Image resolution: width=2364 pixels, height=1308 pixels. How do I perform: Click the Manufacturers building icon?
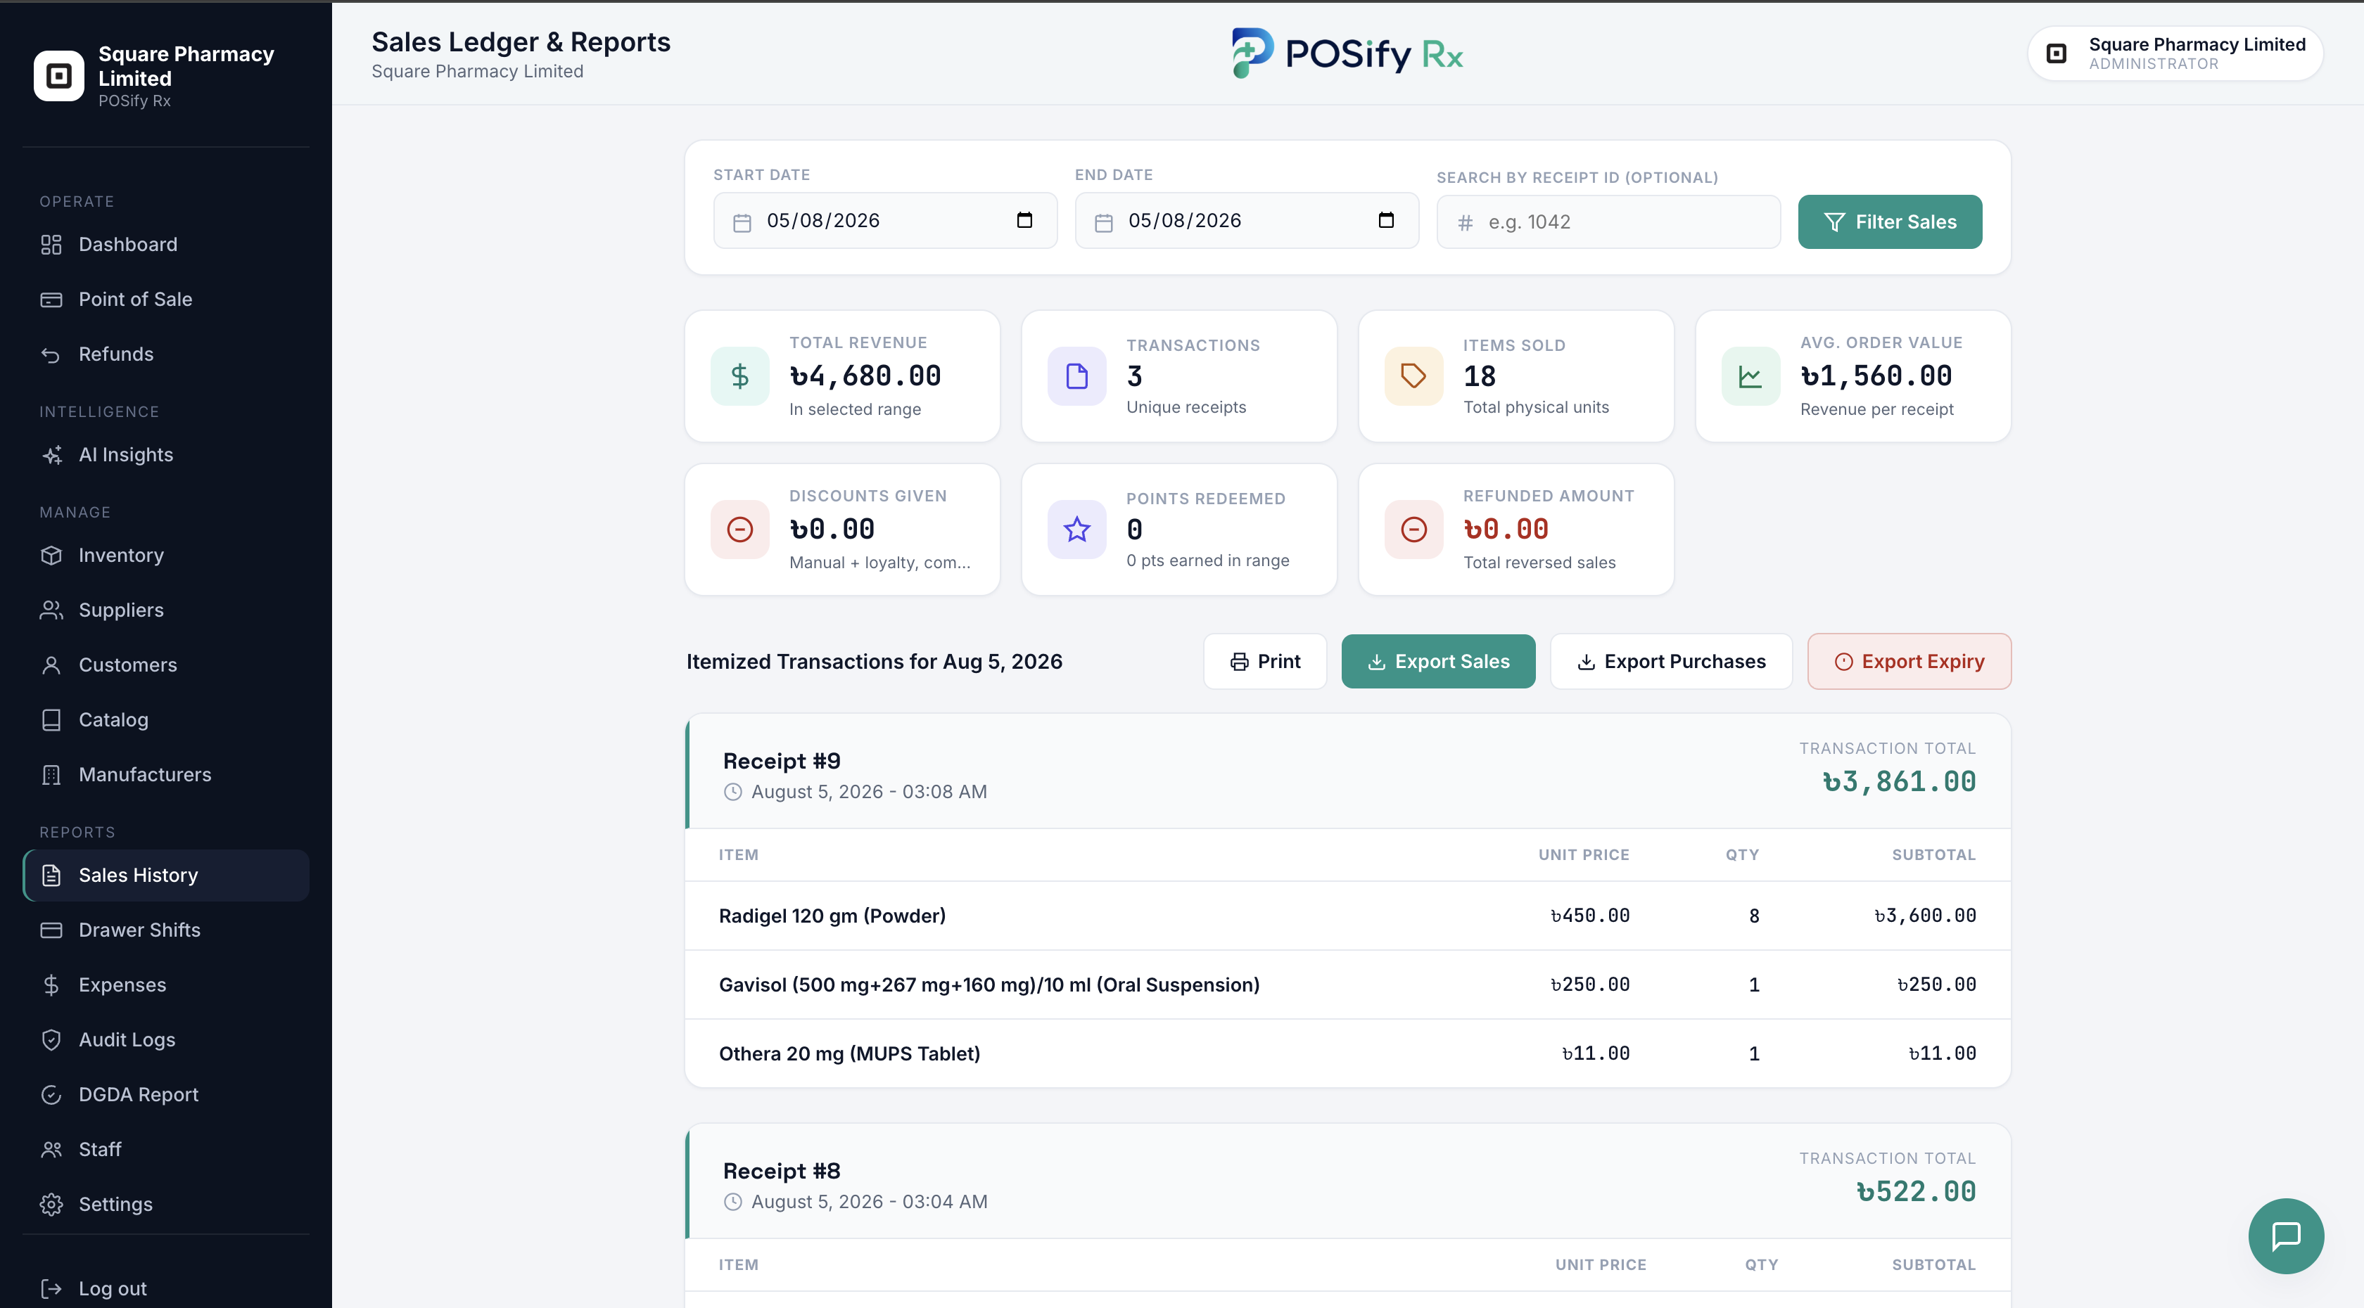tap(51, 775)
